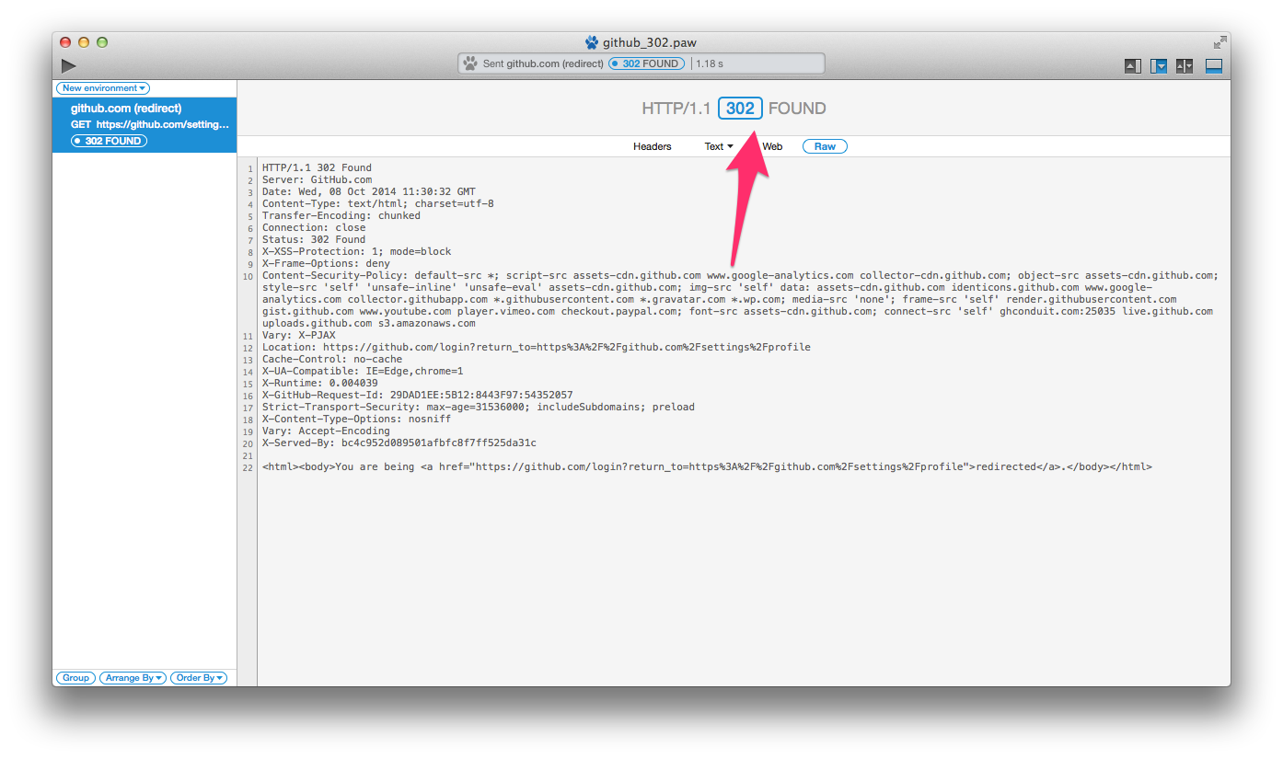Click the 'Strict-Transport-Security' line
The width and height of the screenshot is (1283, 759).
479,408
